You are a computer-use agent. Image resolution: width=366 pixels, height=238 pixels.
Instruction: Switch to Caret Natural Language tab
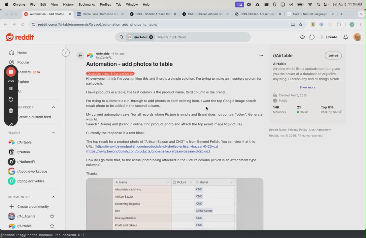point(311,14)
